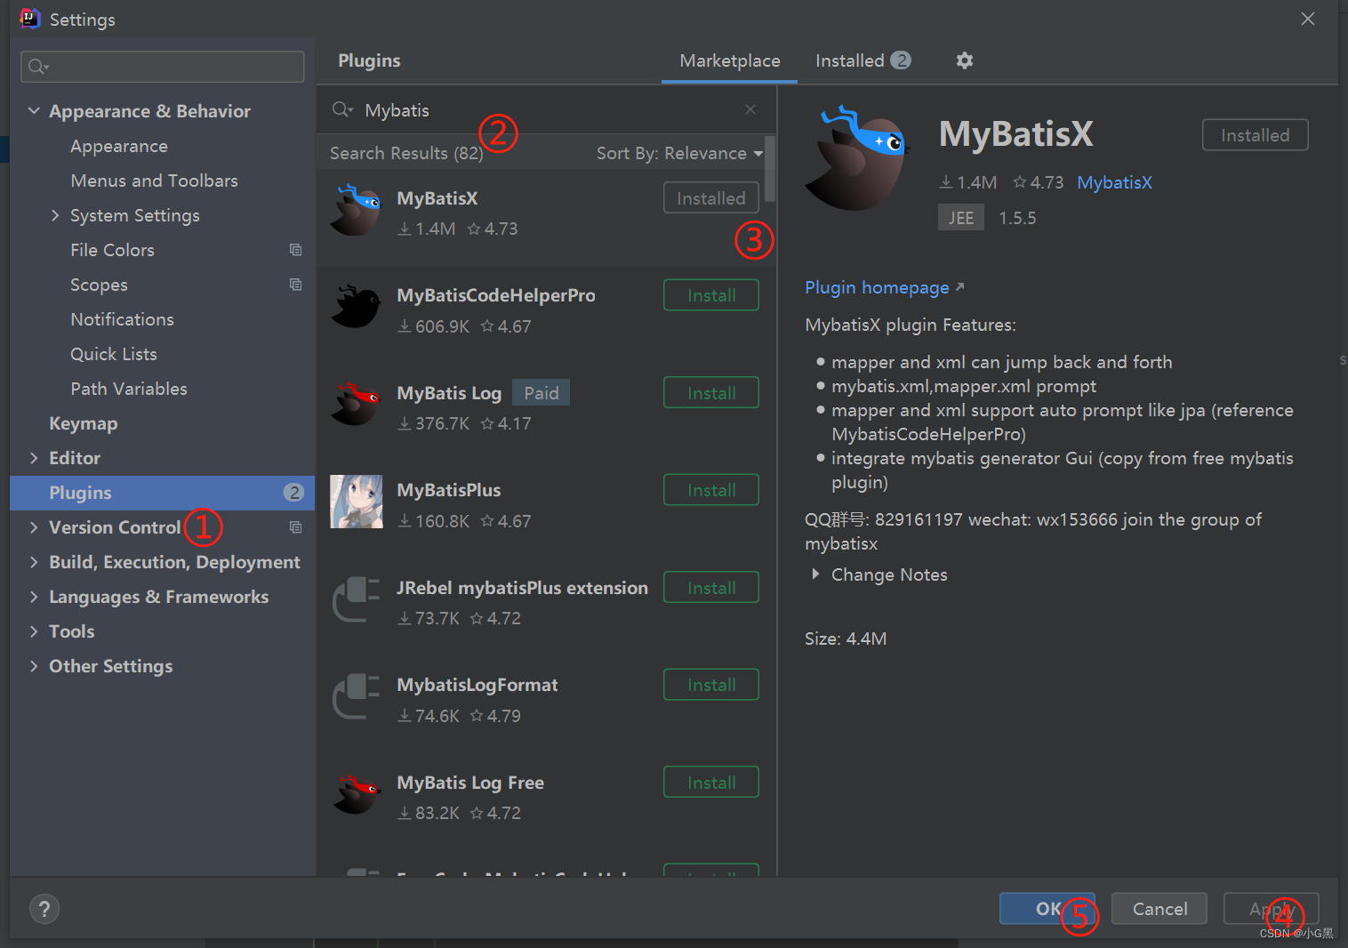Click the MyBatis Log red bird icon

pos(356,405)
